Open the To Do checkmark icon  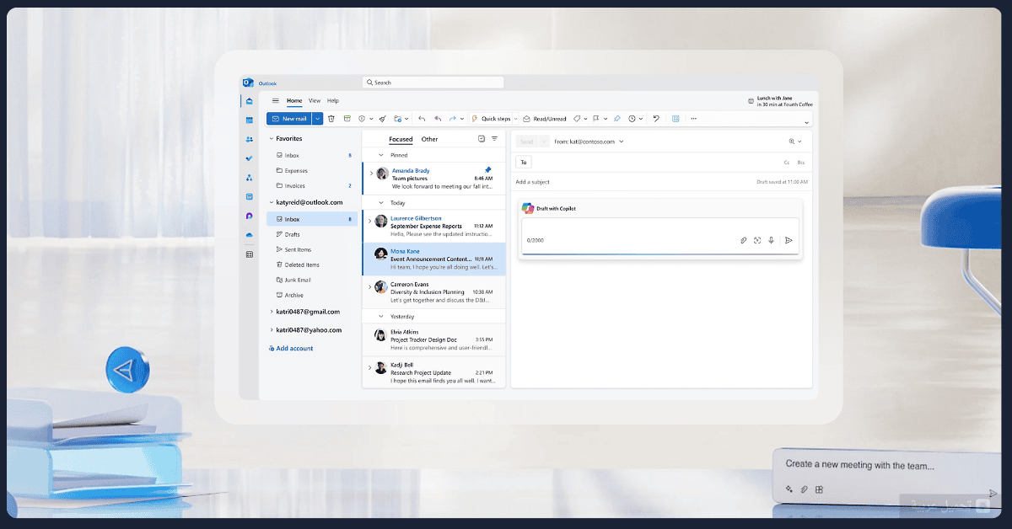249,158
